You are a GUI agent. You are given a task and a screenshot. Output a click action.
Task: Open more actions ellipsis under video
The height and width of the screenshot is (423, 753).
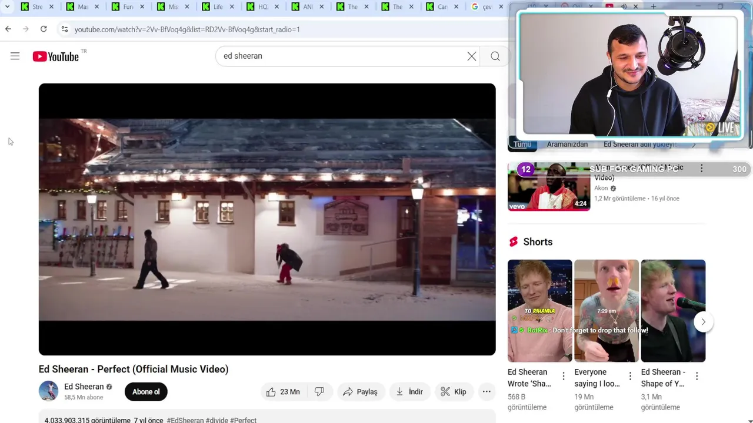(487, 392)
